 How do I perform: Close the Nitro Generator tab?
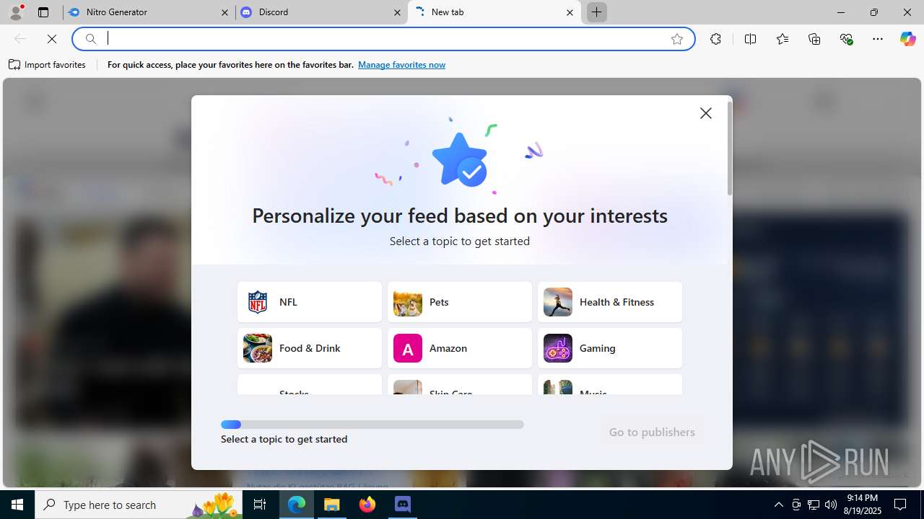(x=225, y=12)
